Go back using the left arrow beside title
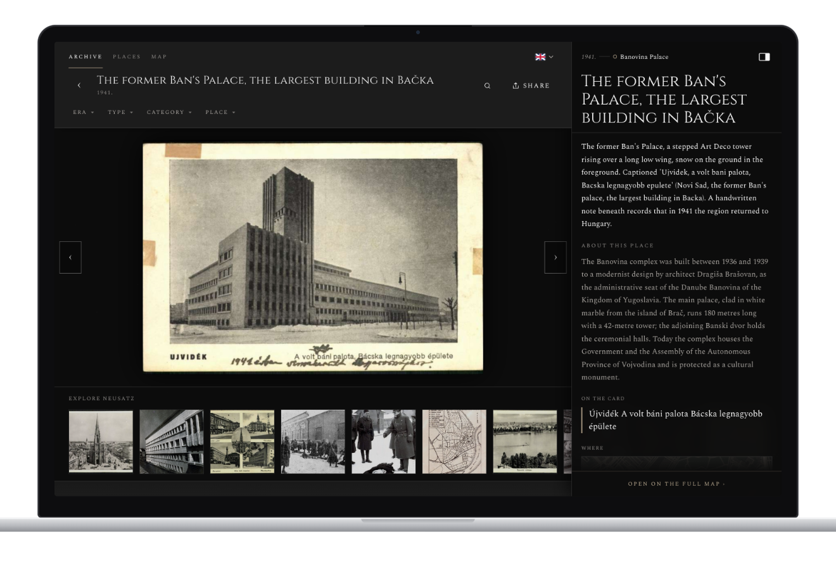 [x=79, y=85]
